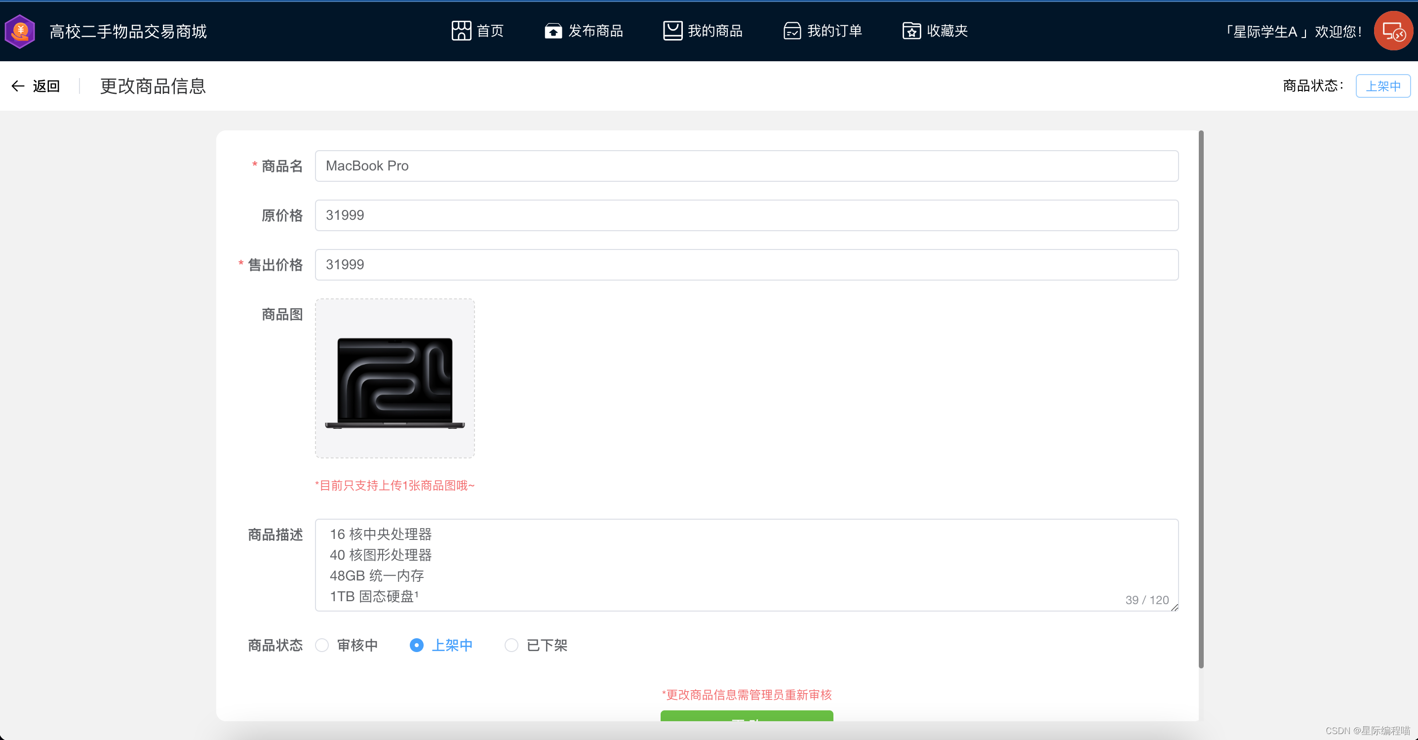Click the user avatar in top right
Image resolution: width=1418 pixels, height=740 pixels.
click(x=1393, y=31)
